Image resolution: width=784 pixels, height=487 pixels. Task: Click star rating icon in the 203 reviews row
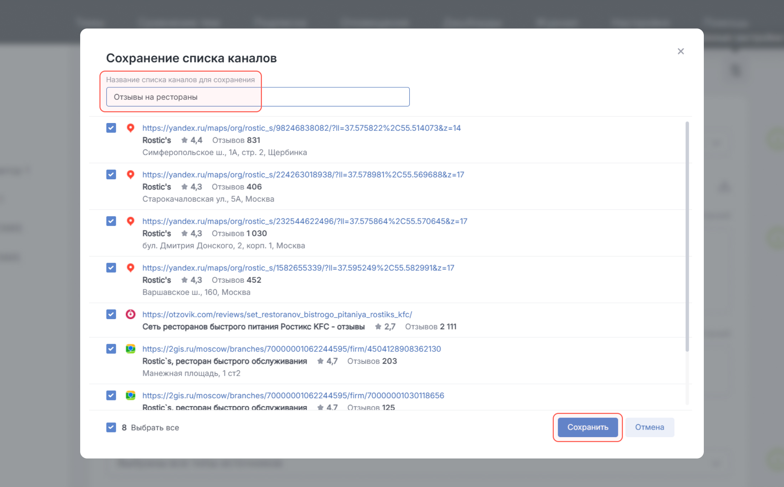[x=320, y=361]
